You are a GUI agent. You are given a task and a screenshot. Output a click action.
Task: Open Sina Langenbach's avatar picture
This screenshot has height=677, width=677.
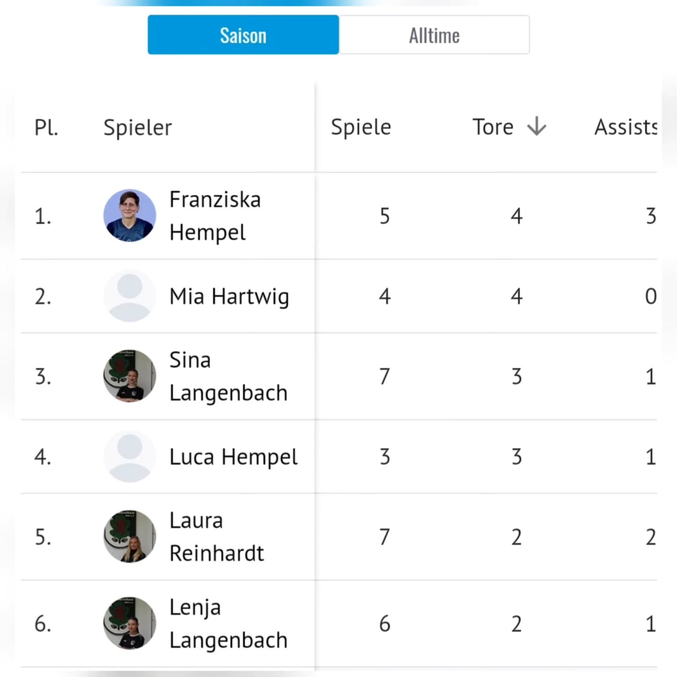129,376
